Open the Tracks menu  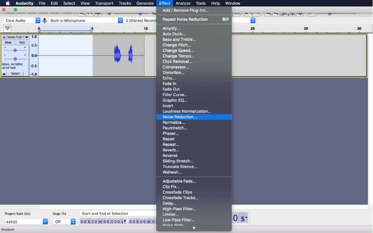coord(125,3)
